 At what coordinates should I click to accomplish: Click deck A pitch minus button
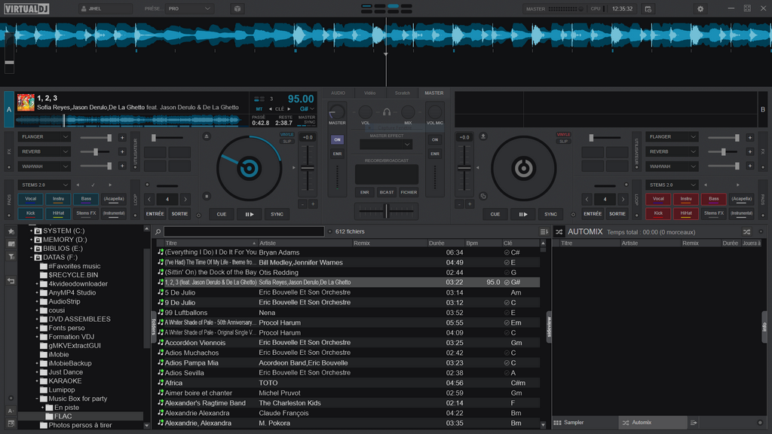(303, 203)
